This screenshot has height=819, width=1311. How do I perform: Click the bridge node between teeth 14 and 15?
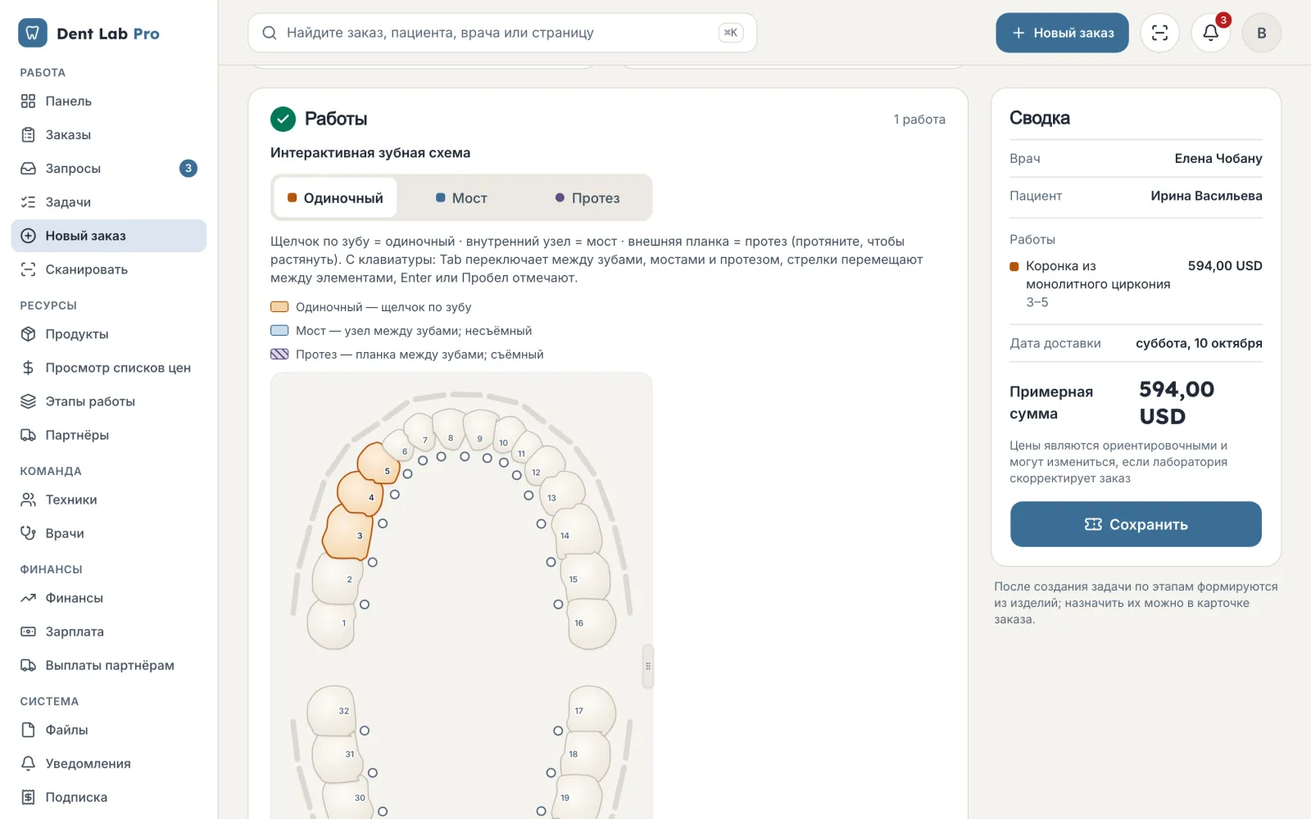(551, 562)
